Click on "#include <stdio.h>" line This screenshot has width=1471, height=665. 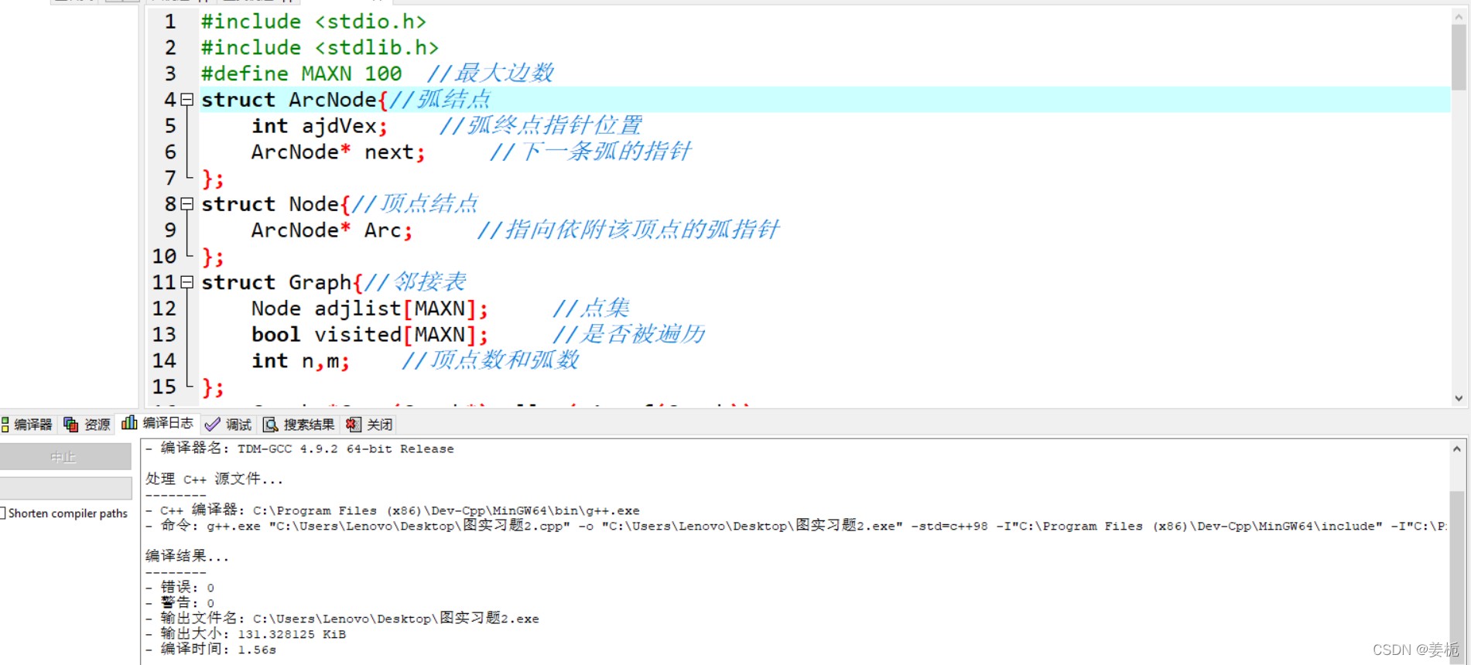coord(313,22)
